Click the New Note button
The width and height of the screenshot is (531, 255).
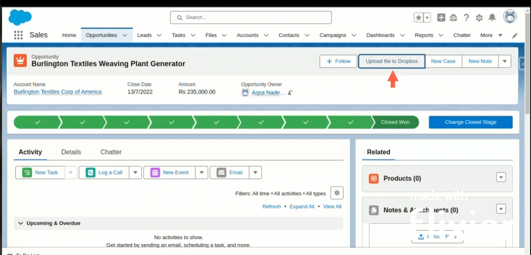pyautogui.click(x=480, y=61)
